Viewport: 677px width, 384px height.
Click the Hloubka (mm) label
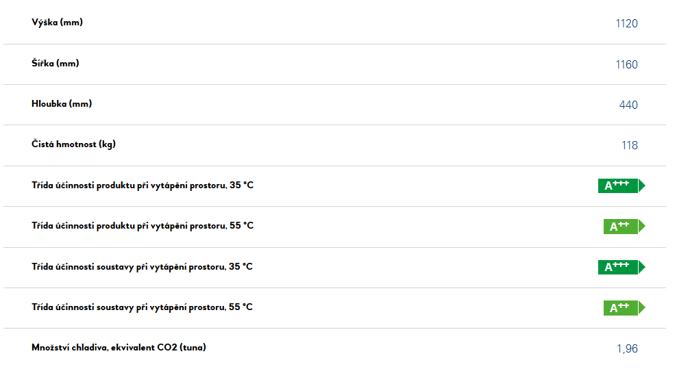pyautogui.click(x=62, y=104)
